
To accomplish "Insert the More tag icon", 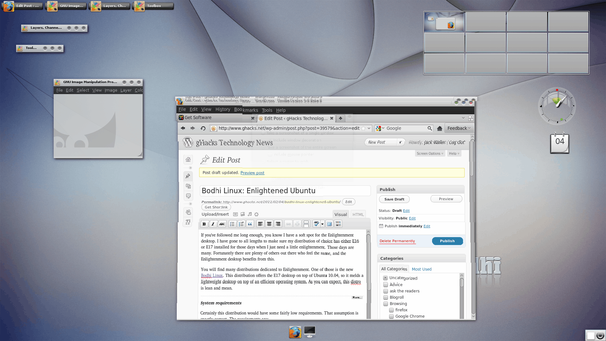I will (306, 224).
